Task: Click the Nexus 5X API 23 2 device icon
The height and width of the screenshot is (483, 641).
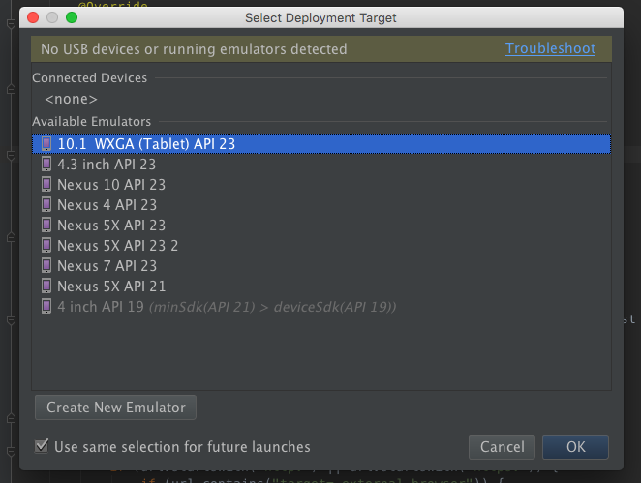Action: [46, 245]
